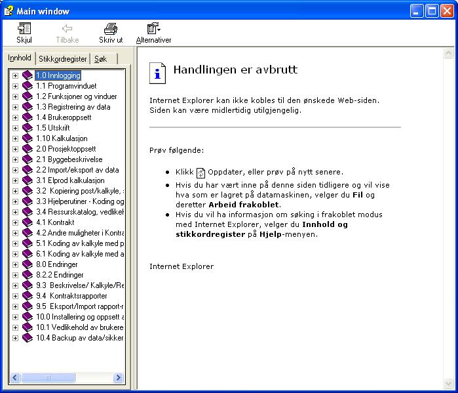Switch to the Stikkordregister tab
Viewport: 458px width, 393px height.
coord(62,59)
